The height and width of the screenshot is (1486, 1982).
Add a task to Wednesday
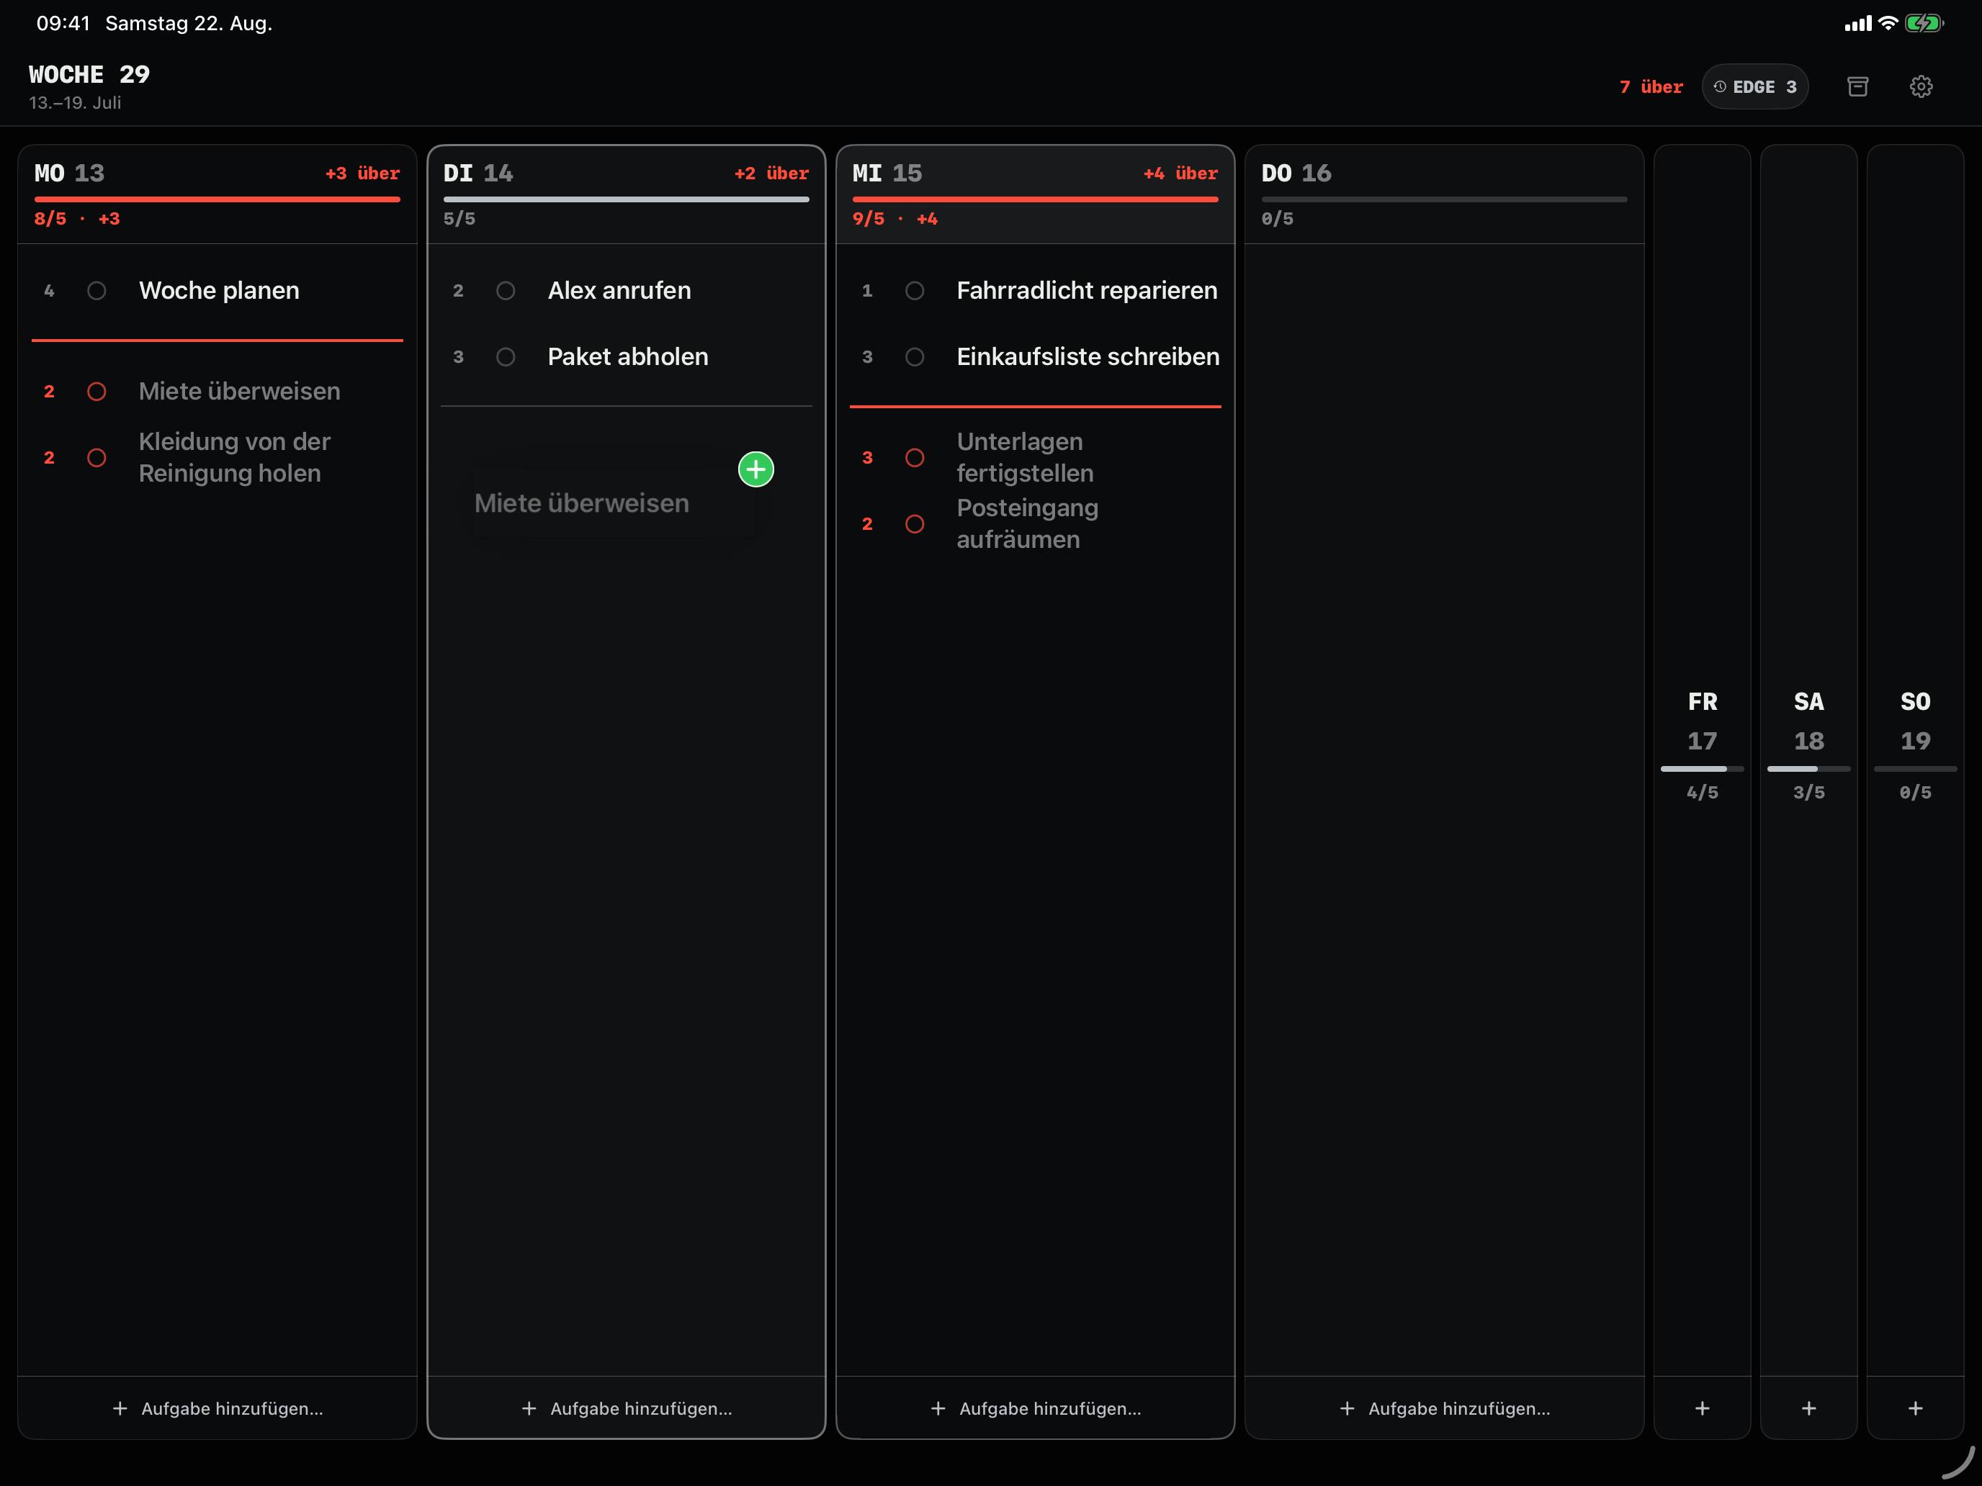click(1036, 1408)
